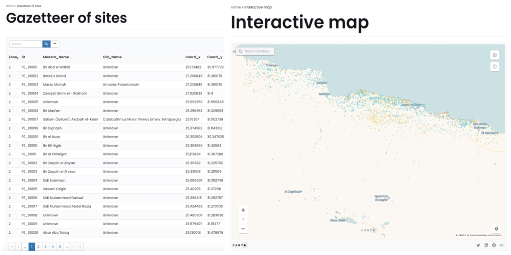Share via the Facebook icon
The image size is (511, 255).
pos(494,245)
